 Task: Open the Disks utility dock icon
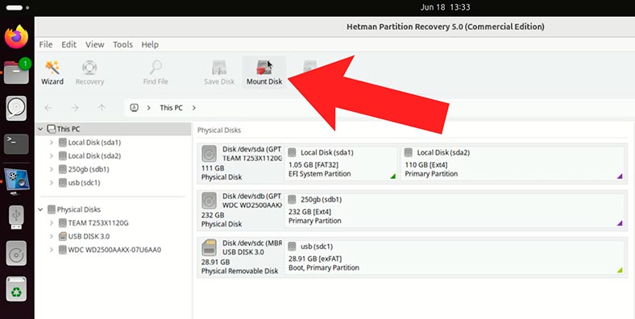tap(16, 108)
